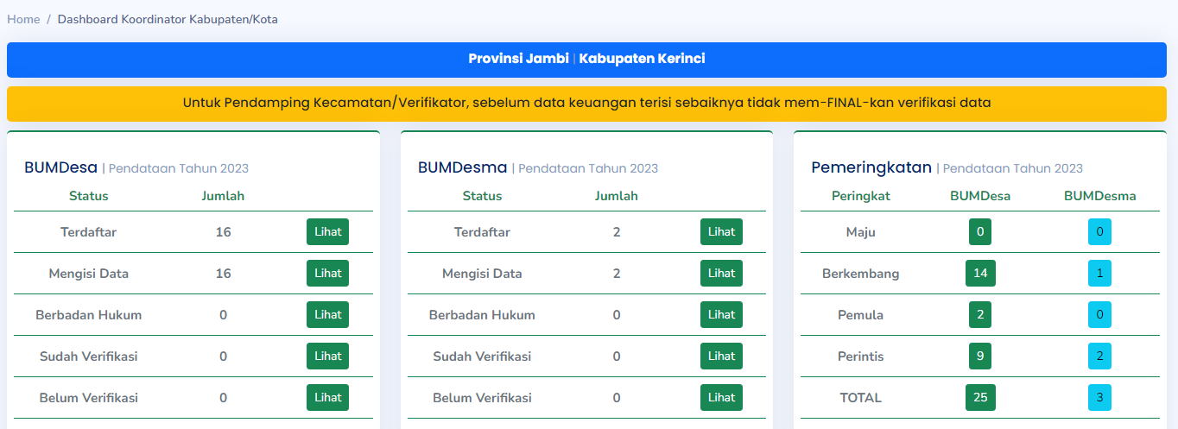Click cyan badge 3 in TOTAL row
This screenshot has height=429, width=1178.
[x=1099, y=398]
